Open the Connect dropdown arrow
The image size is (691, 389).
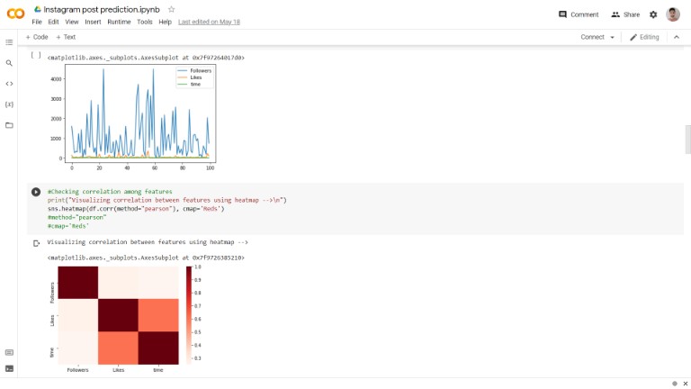coord(612,38)
